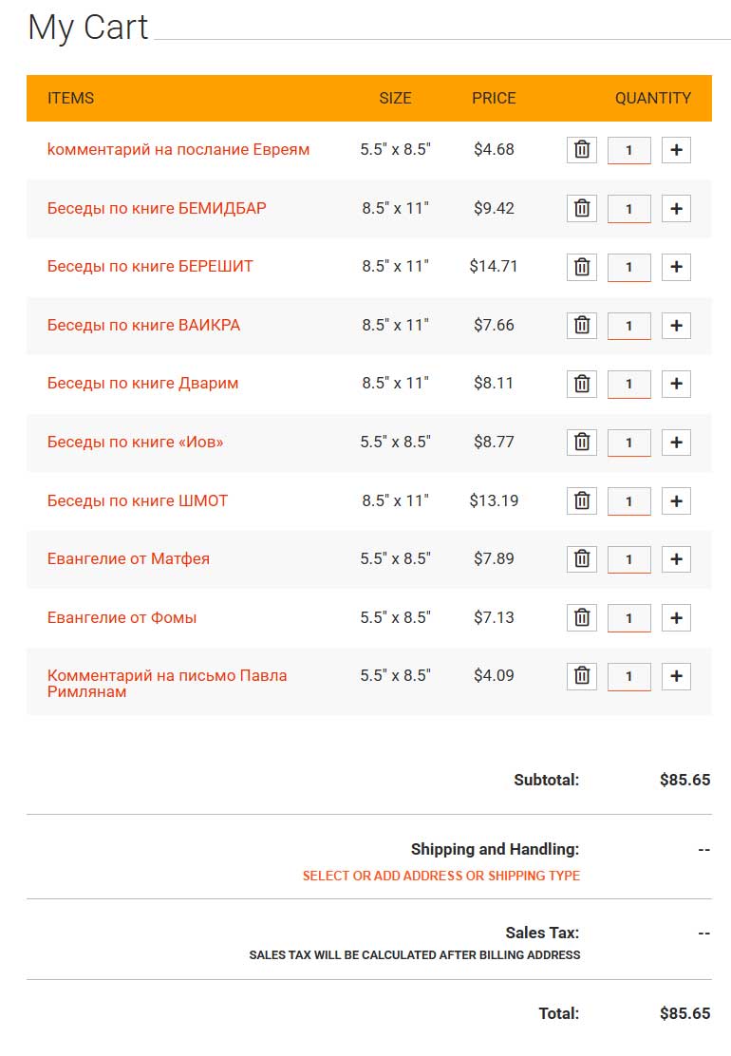Open the Беседы по книге БЕРЕШИТ product link

(150, 266)
